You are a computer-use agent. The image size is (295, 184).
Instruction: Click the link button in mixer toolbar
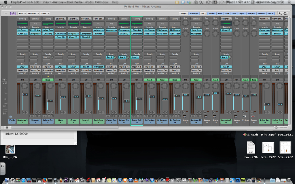(x=13, y=13)
